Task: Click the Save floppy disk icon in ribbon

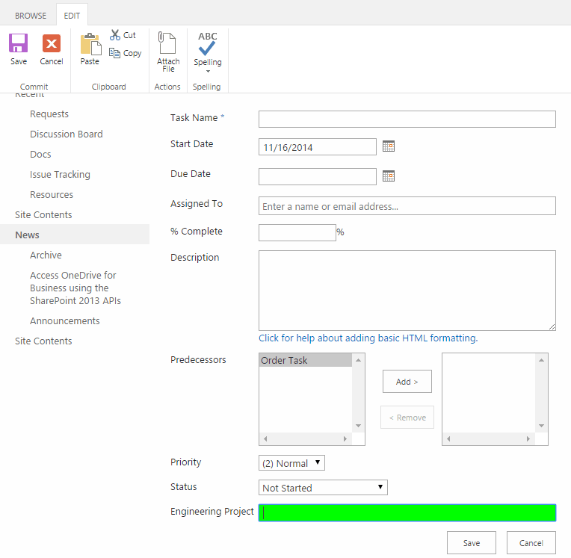Action: (x=18, y=43)
